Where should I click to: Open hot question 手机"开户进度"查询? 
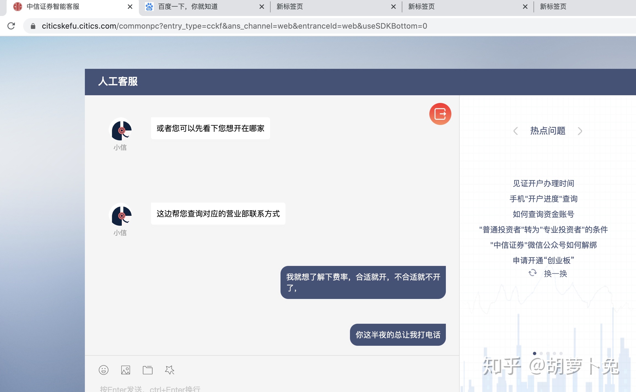pyautogui.click(x=543, y=199)
